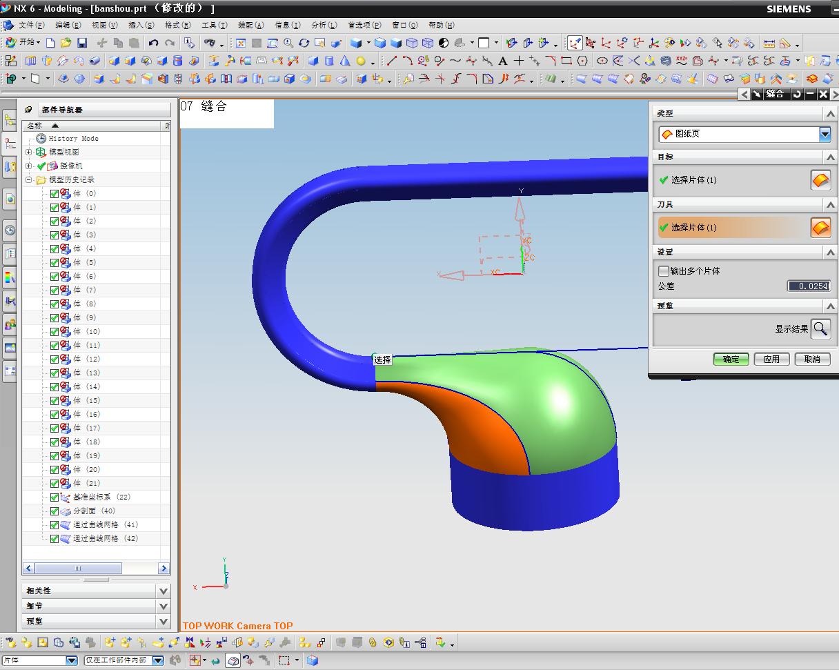Click the tool sheet body selection icon

pos(820,227)
